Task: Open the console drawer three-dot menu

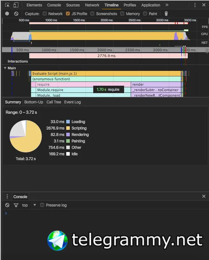Action: click(x=7, y=197)
